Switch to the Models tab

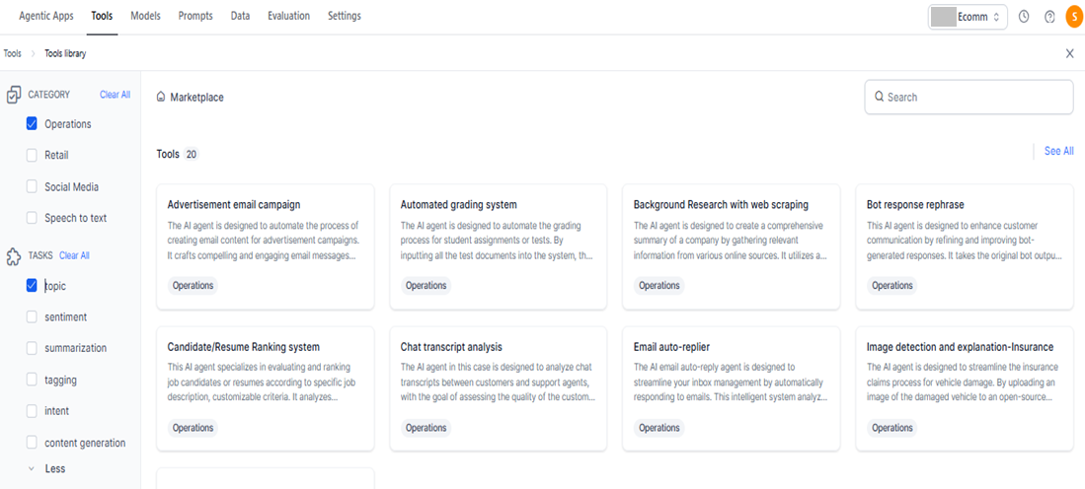(x=145, y=15)
